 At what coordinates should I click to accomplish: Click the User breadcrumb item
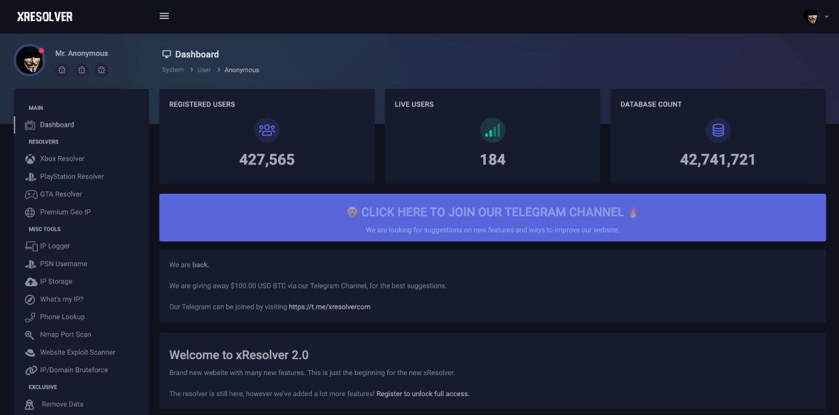point(204,70)
